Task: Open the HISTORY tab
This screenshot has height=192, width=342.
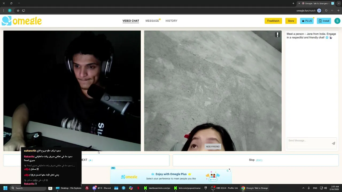Action: pyautogui.click(x=171, y=21)
